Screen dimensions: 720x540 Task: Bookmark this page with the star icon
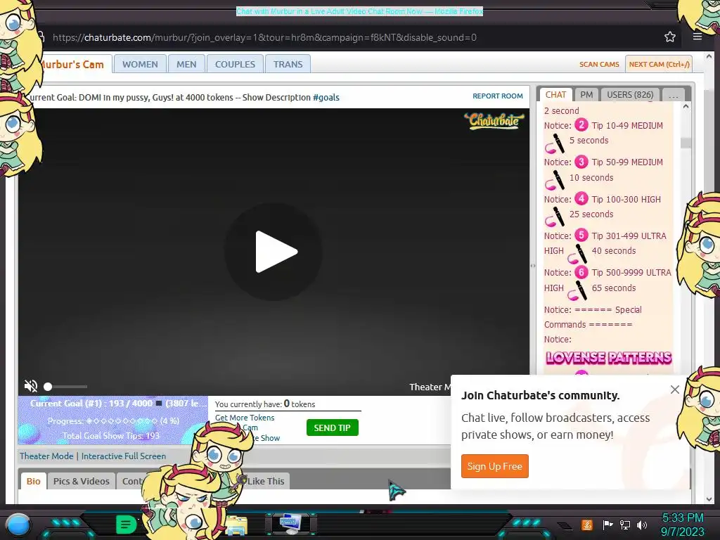669,37
